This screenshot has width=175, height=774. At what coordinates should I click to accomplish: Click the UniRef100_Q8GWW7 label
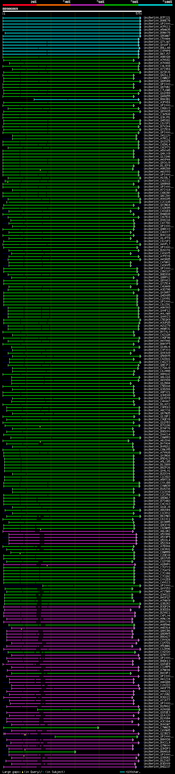coord(157,36)
